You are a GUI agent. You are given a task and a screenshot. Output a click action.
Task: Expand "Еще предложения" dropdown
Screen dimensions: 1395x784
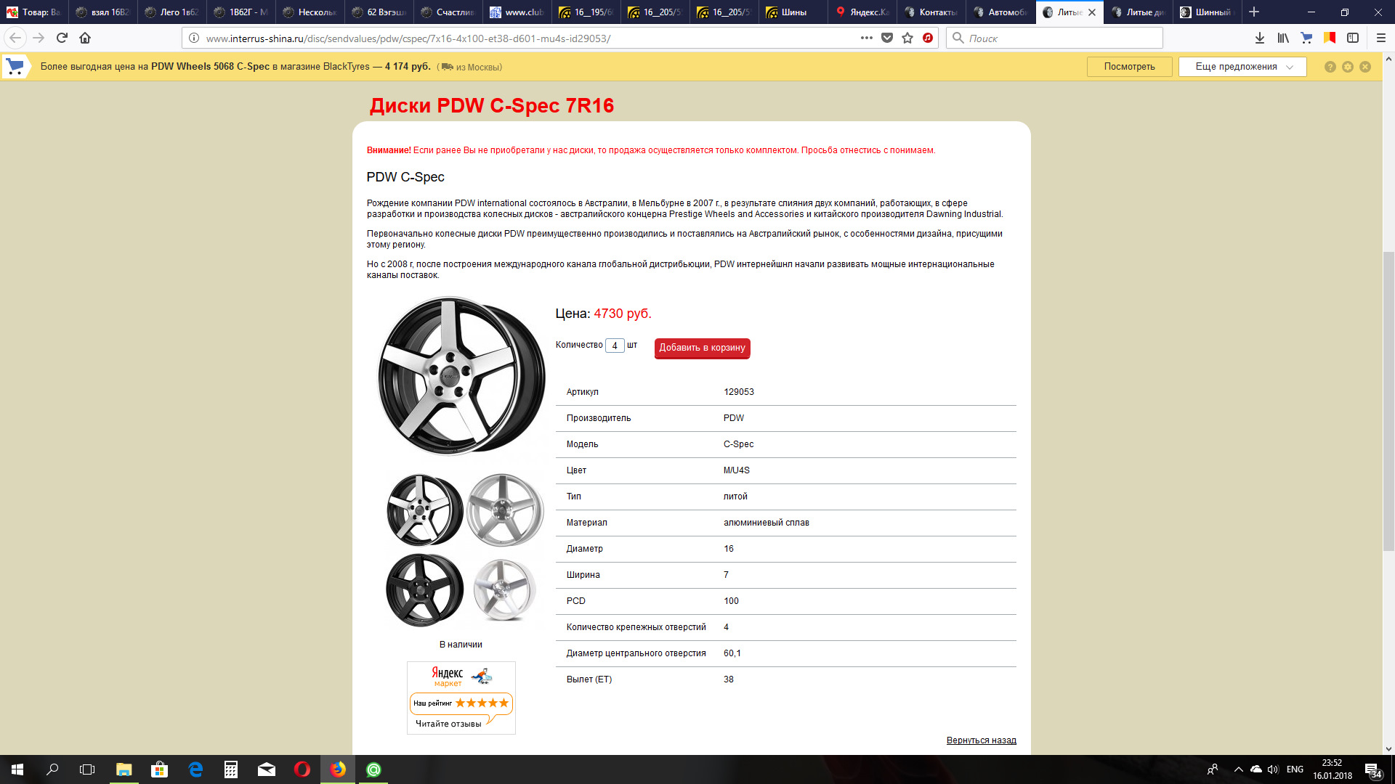1242,67
